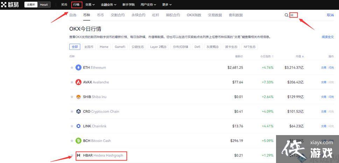
Task: Open the 金融业务 dropdown
Action: [x=109, y=5]
